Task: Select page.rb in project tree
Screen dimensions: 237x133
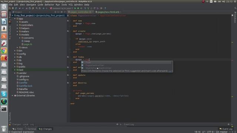Action: coord(28,44)
